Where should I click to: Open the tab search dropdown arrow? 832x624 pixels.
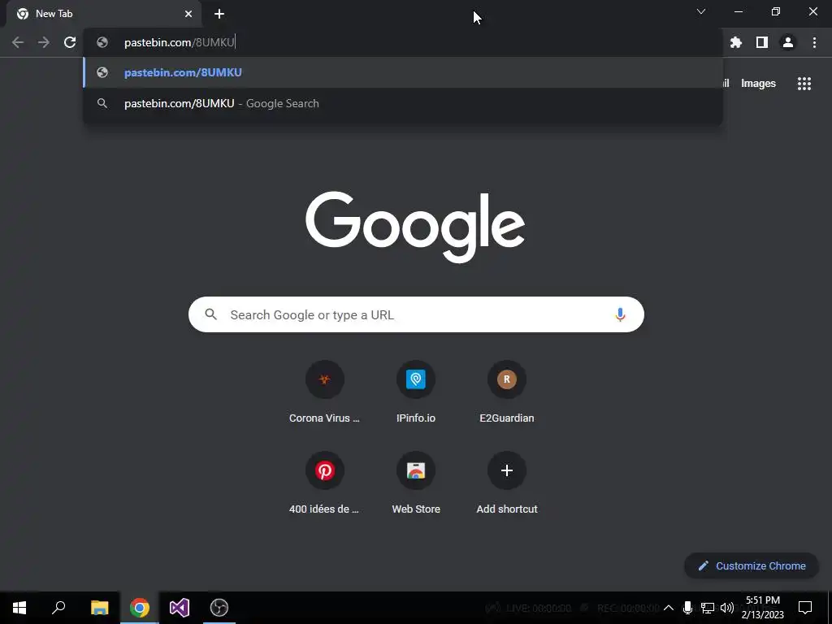[701, 11]
